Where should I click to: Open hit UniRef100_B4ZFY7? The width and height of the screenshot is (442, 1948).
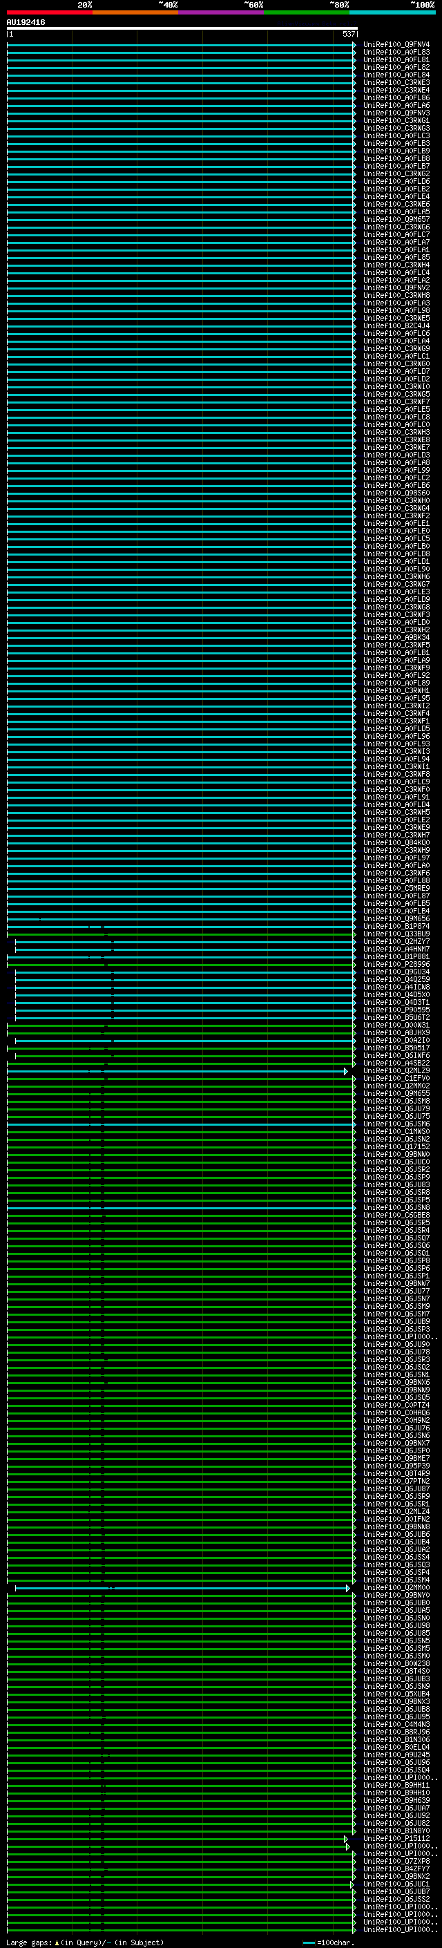pos(396,1869)
